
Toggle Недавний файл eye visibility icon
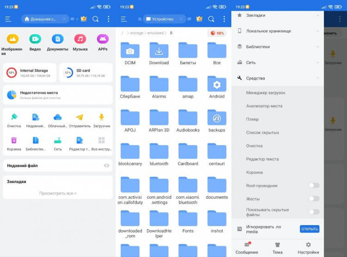click(106, 165)
